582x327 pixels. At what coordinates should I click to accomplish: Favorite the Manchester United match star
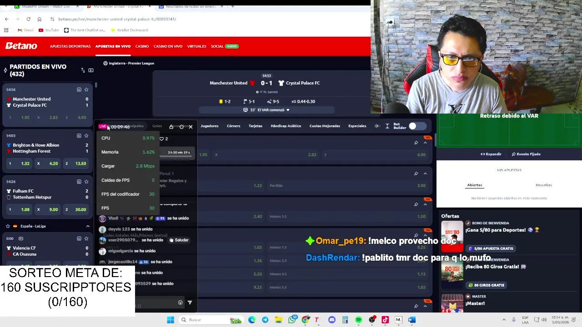[x=86, y=89]
